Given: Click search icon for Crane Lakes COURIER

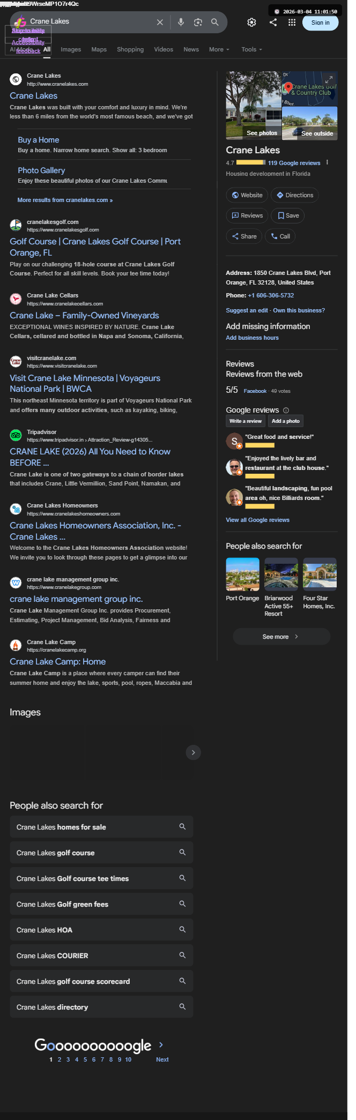Looking at the screenshot, I should pyautogui.click(x=182, y=955).
